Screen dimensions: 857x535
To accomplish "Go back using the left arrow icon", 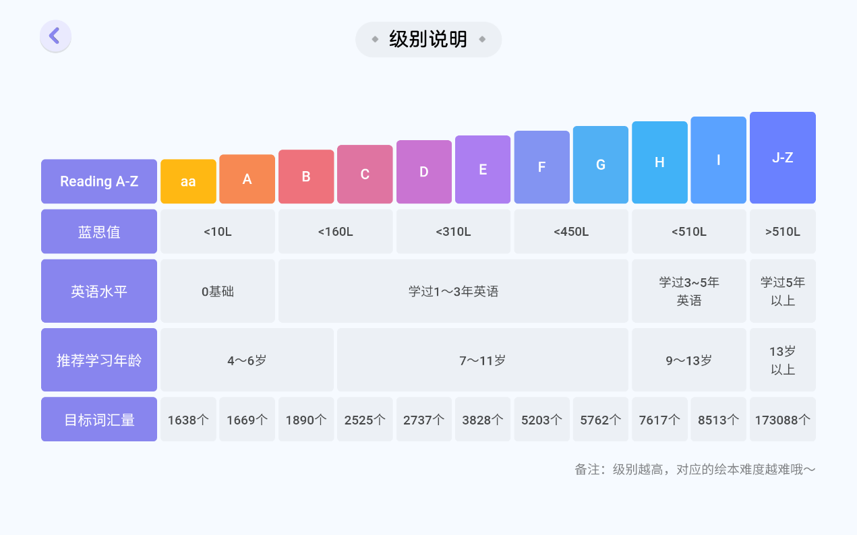I will coord(55,36).
